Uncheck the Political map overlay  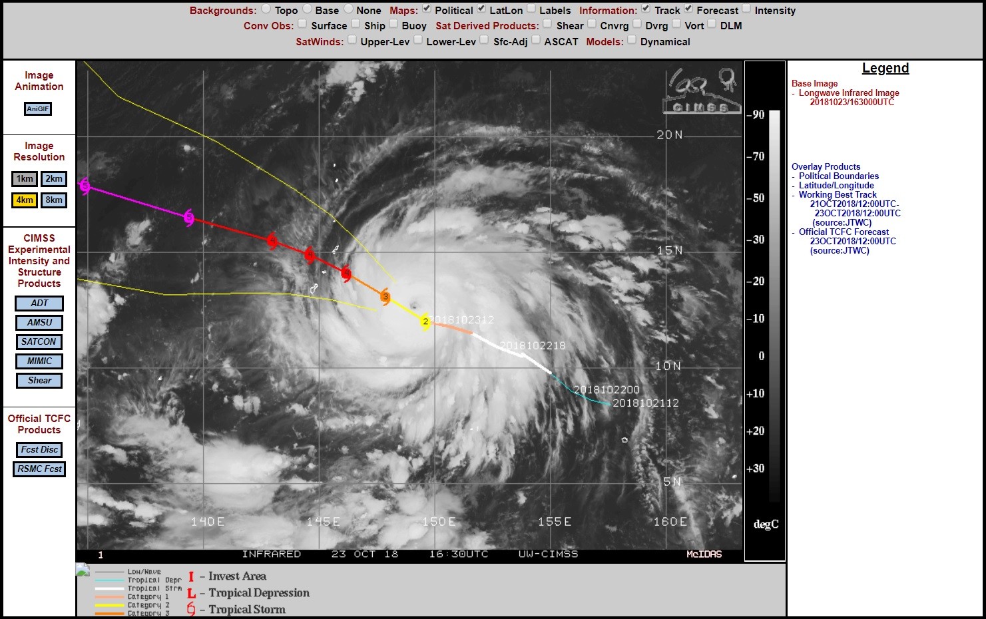click(x=427, y=9)
